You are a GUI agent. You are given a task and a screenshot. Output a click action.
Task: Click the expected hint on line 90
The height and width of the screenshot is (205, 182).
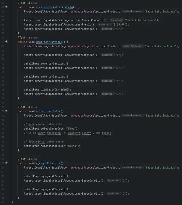(114, 194)
